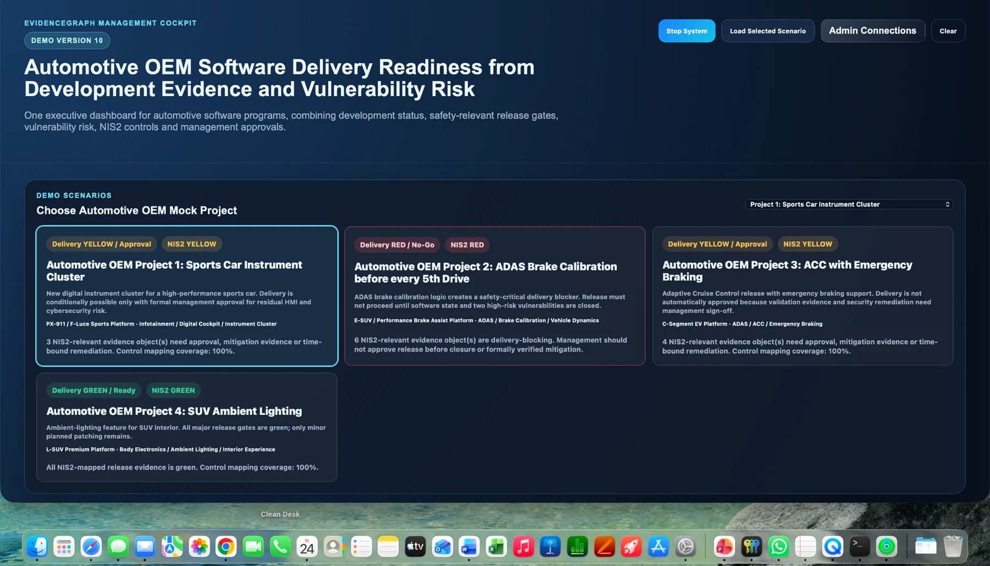
Task: Open Messages from the Dock
Action: point(118,547)
